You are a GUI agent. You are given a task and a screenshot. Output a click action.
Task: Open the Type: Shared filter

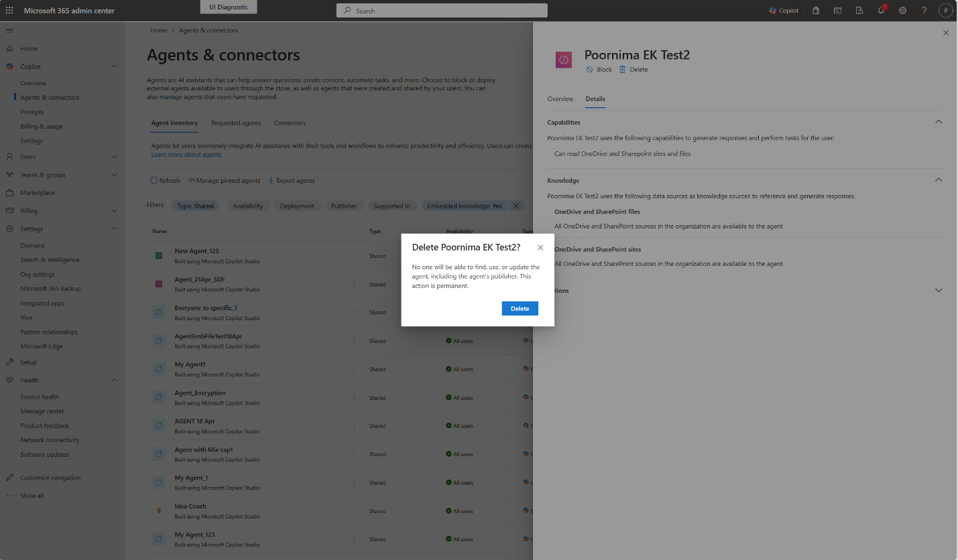[195, 206]
